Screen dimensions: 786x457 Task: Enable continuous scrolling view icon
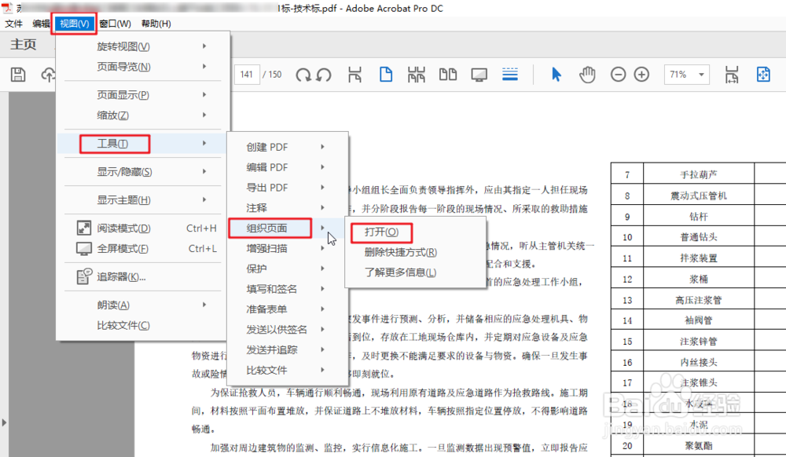509,74
